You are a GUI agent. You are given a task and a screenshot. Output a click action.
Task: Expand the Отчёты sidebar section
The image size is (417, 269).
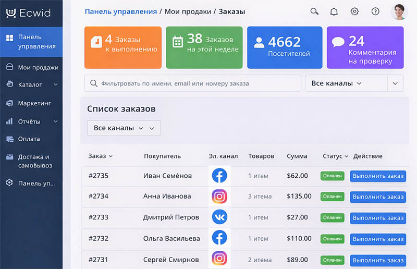tap(31, 121)
